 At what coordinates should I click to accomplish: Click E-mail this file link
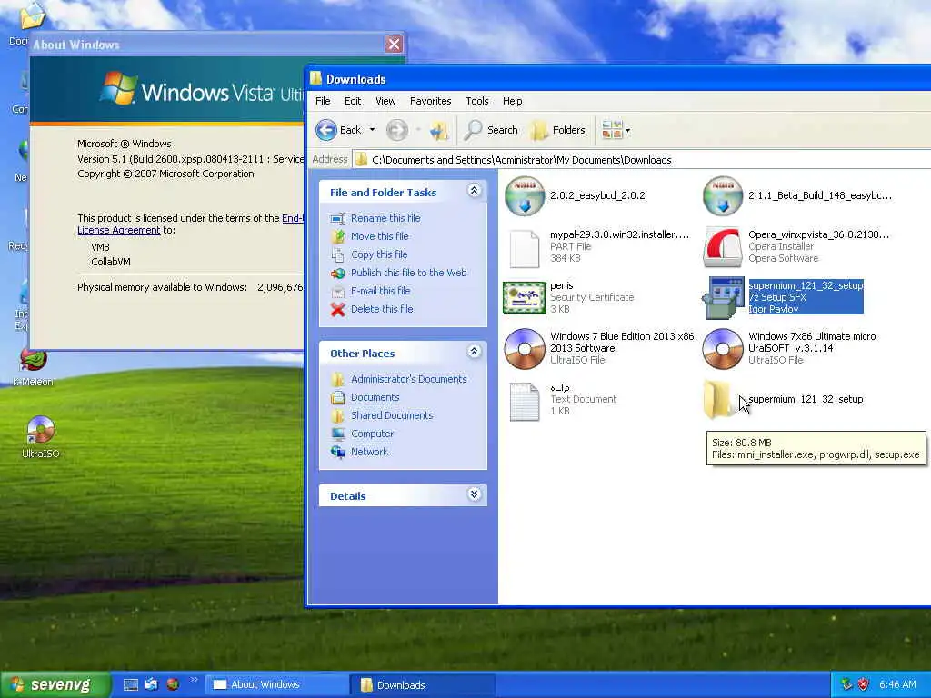pyautogui.click(x=381, y=291)
